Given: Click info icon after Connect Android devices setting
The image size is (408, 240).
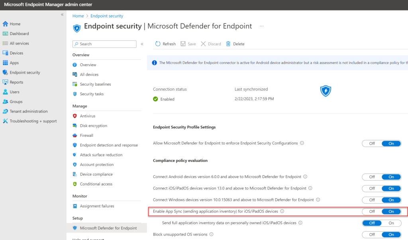Looking at the screenshot, I should coord(305,177).
